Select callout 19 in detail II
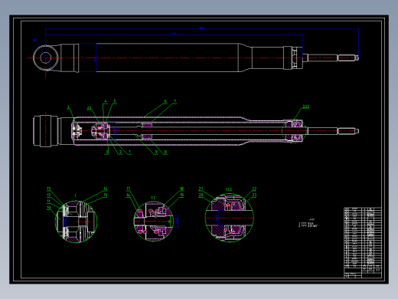Screen dimensions: 398x299 pos(181,195)
